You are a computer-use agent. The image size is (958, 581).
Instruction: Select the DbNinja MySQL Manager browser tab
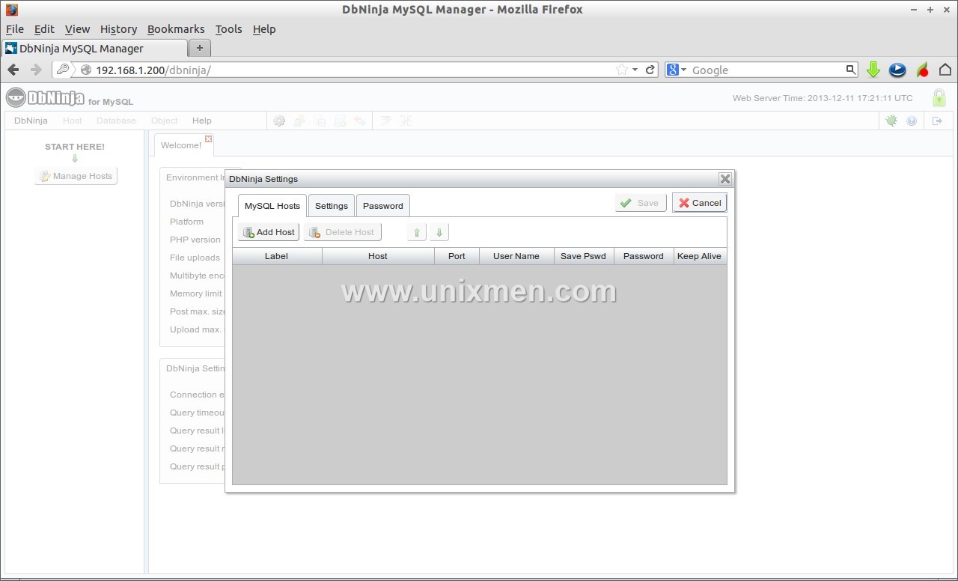coord(94,48)
